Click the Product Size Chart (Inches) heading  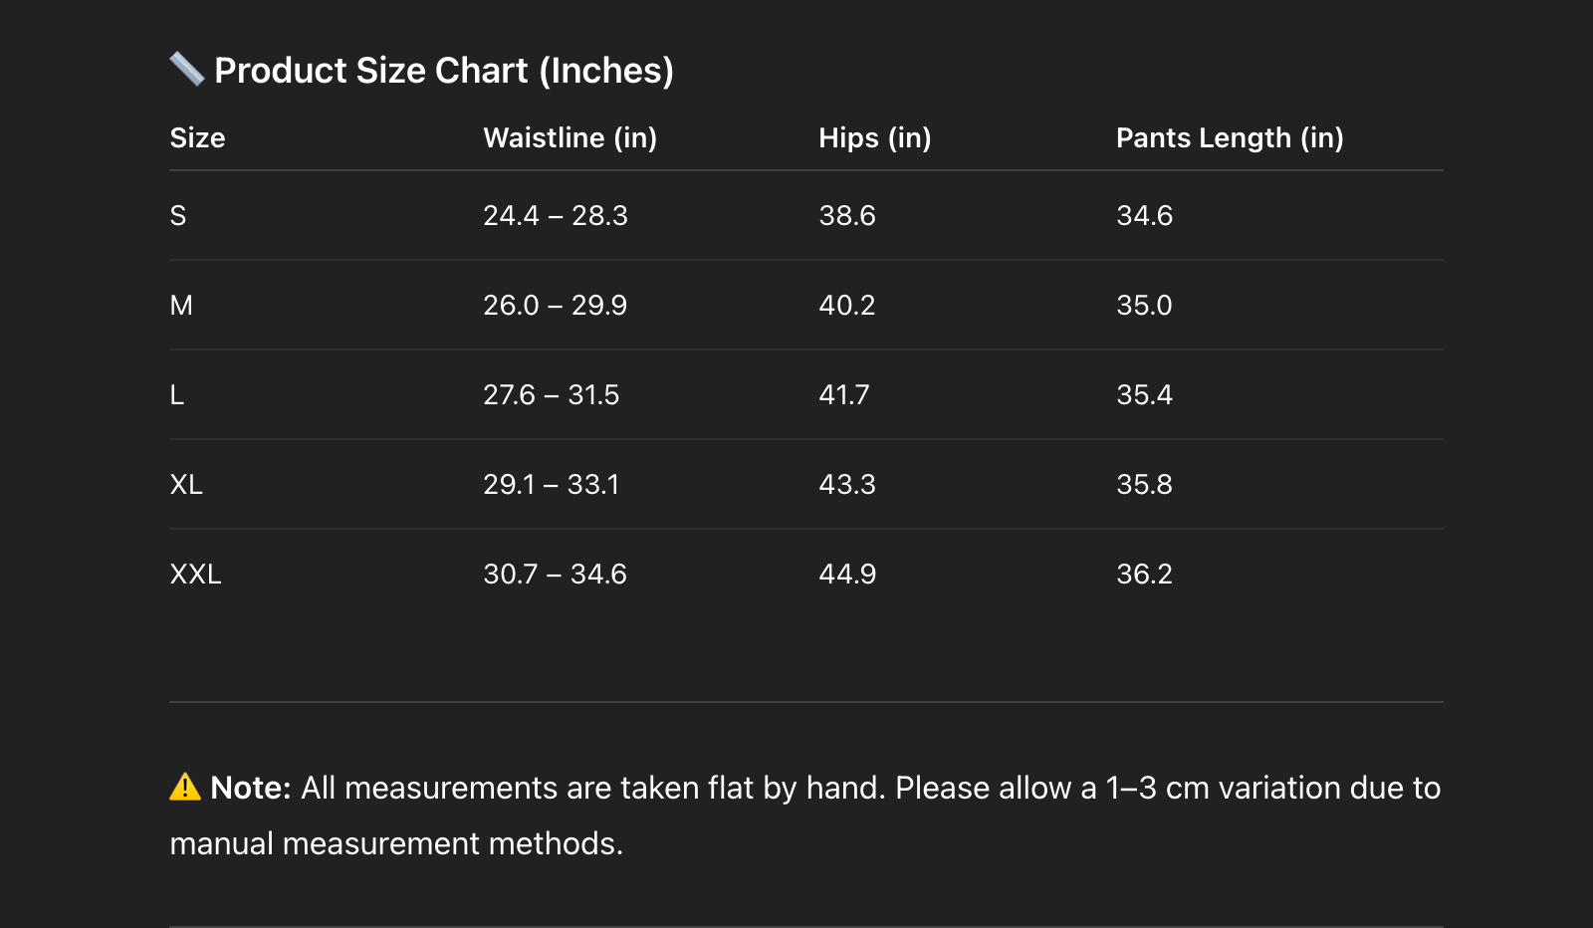pos(444,71)
